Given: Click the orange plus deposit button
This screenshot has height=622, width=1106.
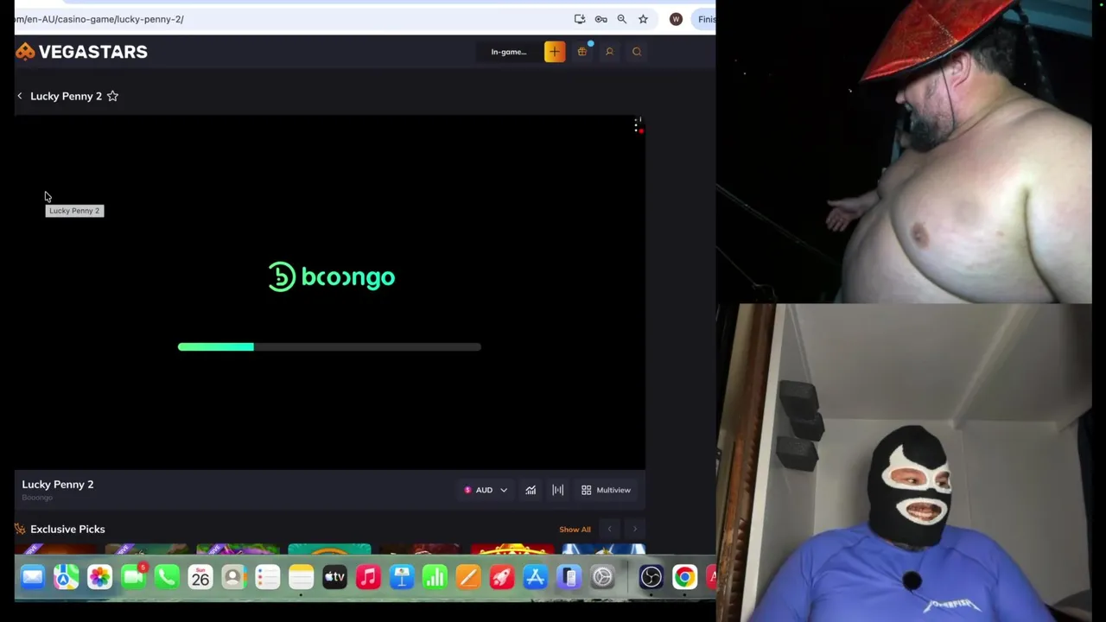Looking at the screenshot, I should 555,52.
